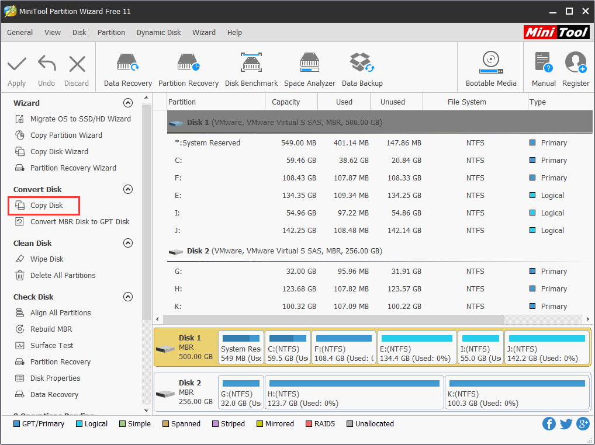Select the G: partition row
The height and width of the screenshot is (445, 595).
pyautogui.click(x=380, y=272)
